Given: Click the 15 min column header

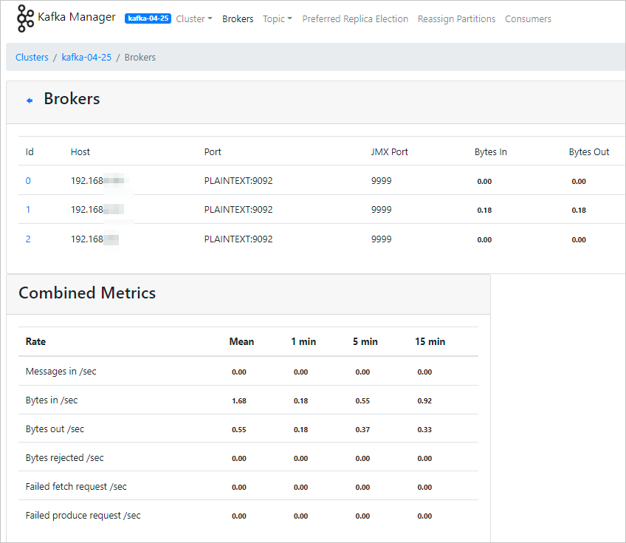Looking at the screenshot, I should pos(430,341).
